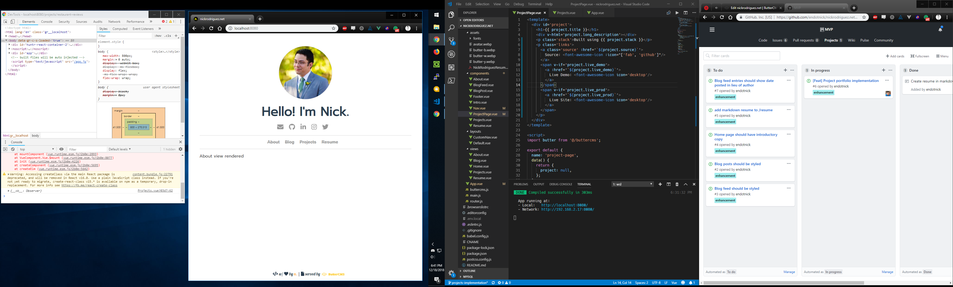953x287 pixels.
Task: Click Clear console icon in DevTools
Action: pos(13,149)
